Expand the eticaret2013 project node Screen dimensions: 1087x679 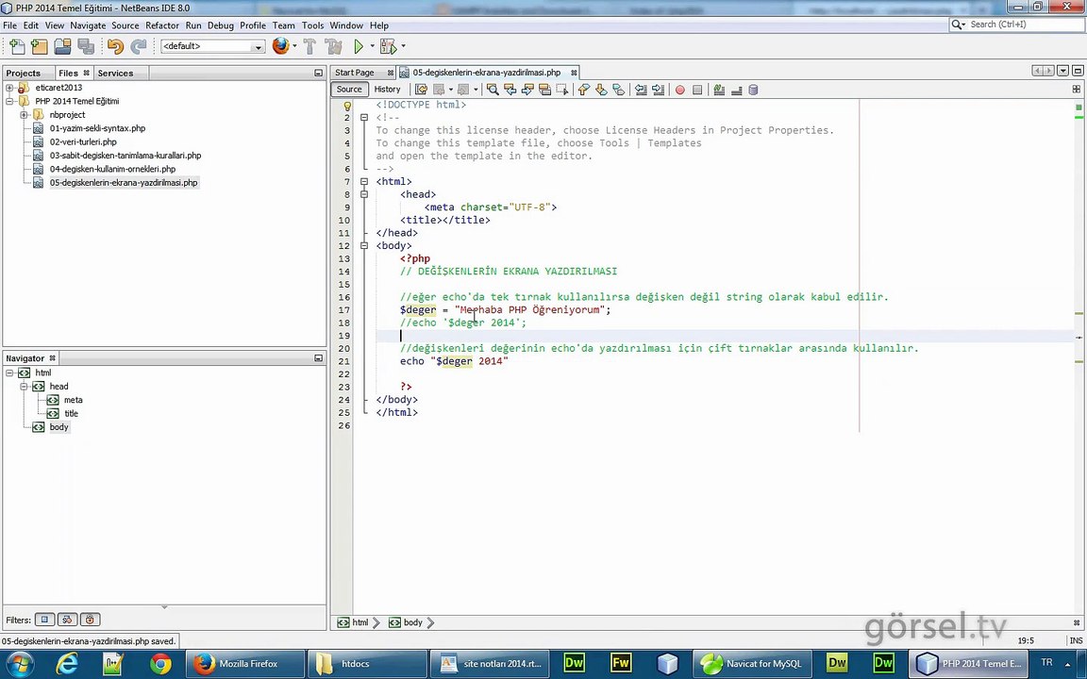point(9,88)
